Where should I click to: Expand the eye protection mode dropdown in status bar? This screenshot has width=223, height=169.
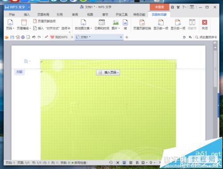click(154, 163)
